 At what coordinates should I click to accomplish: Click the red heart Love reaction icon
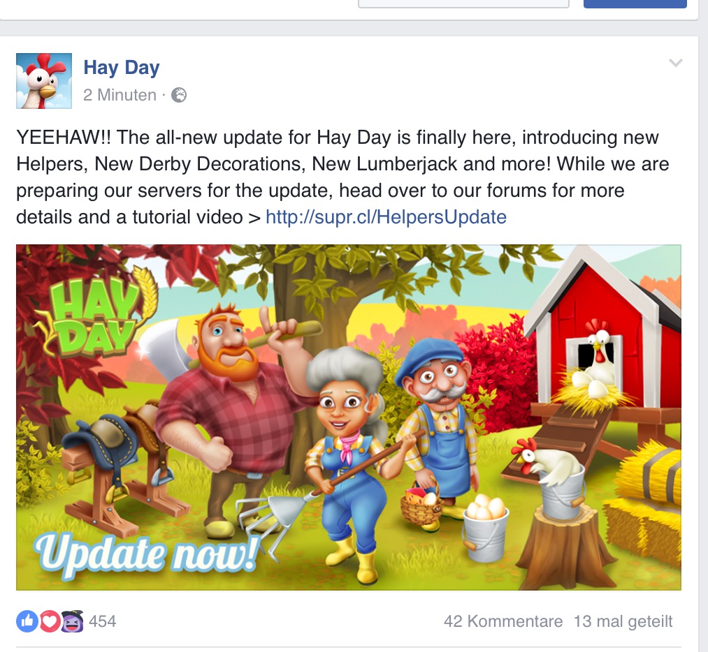tap(50, 621)
